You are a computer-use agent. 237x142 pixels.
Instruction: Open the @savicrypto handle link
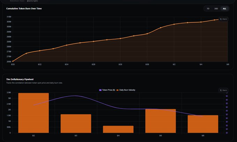[x=32, y=1]
